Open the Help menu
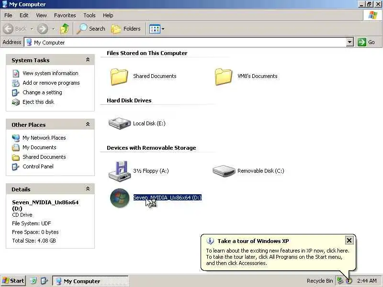 (108, 15)
